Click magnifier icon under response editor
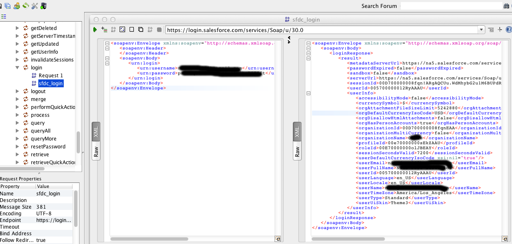 (x=505, y=239)
